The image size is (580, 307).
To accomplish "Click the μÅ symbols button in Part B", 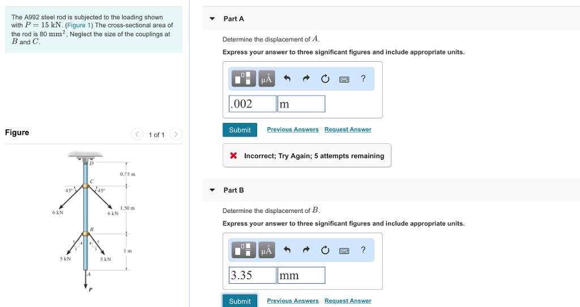I will [266, 250].
